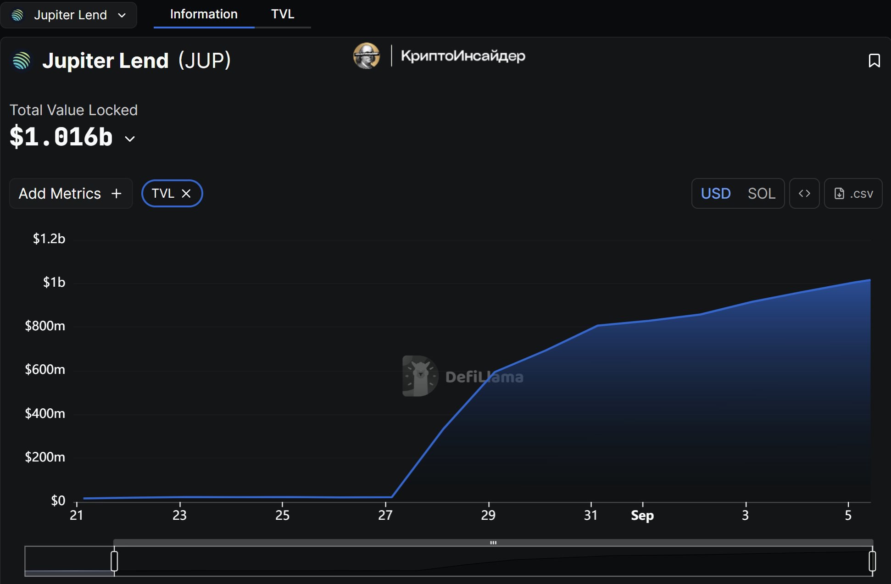891x584 pixels.
Task: Click the plus icon in Add Metrics
Action: [117, 194]
